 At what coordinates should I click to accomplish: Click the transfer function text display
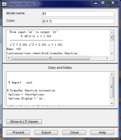coord(58,43)
